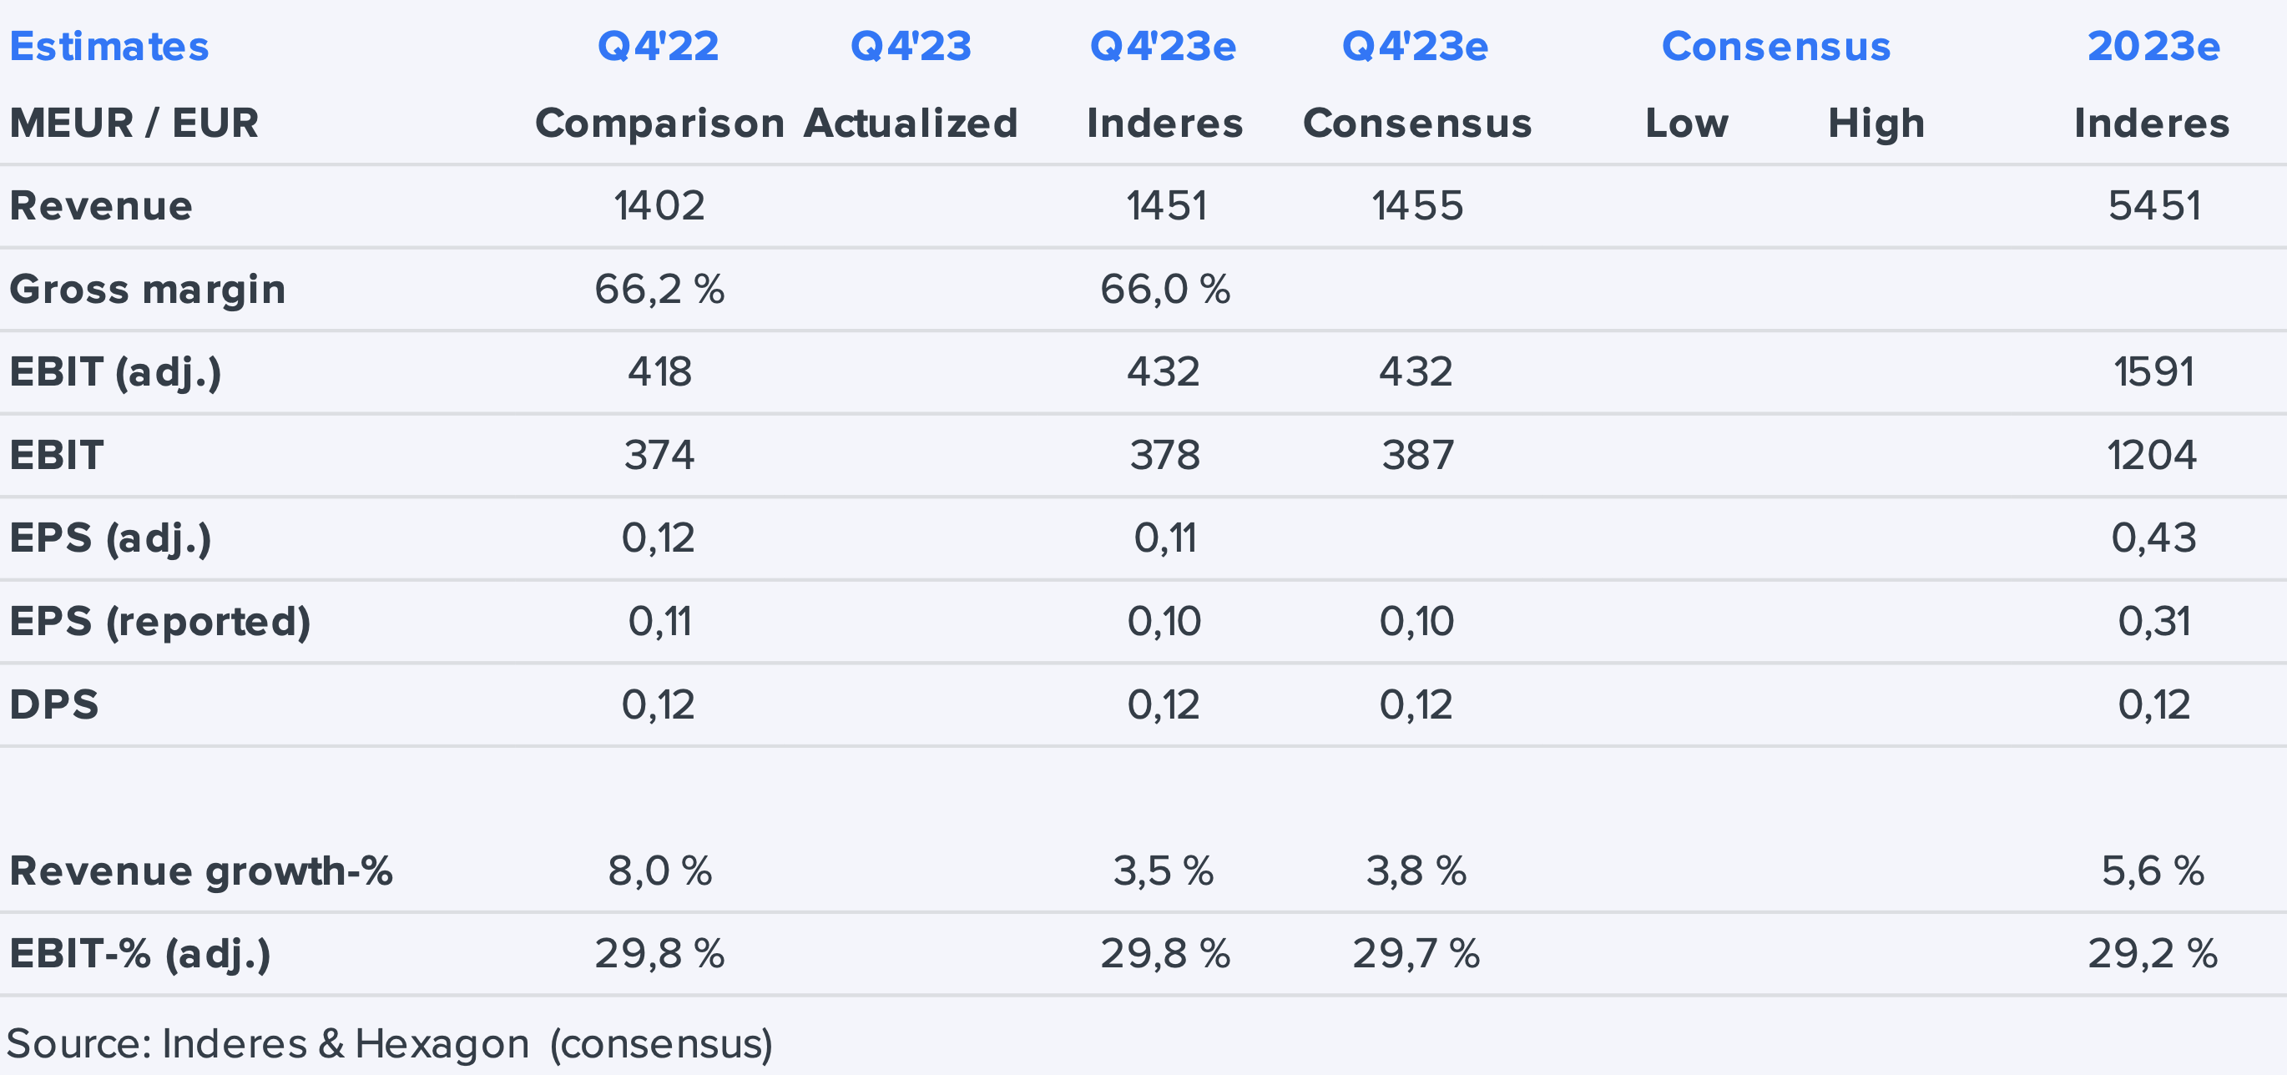Select the consensus EBIT value 387
The width and height of the screenshot is (2287, 1075).
(1417, 456)
